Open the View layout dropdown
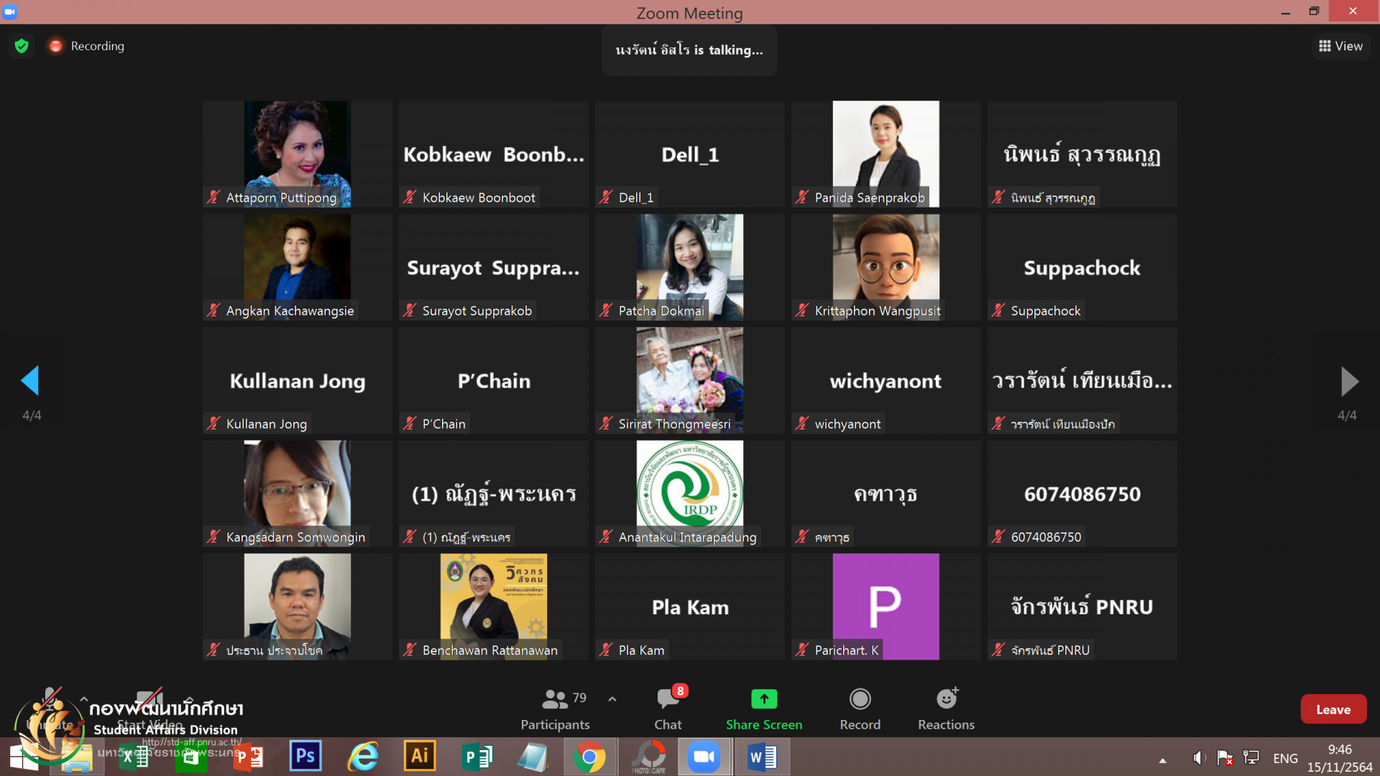 click(x=1340, y=46)
